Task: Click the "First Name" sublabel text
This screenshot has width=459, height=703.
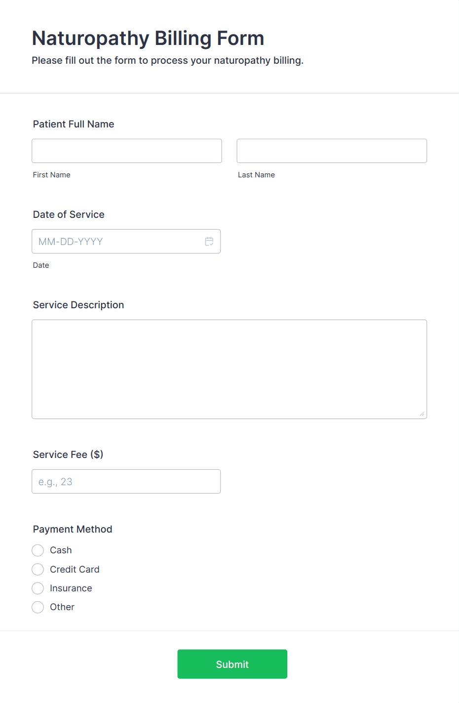Action: coord(52,175)
